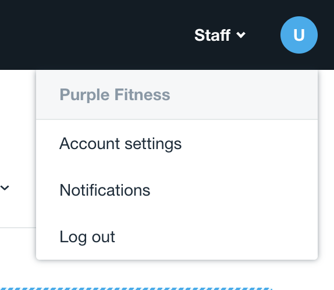Click the blue dashed border at bottom
Image resolution: width=334 pixels, height=290 pixels.
[x=136, y=289]
